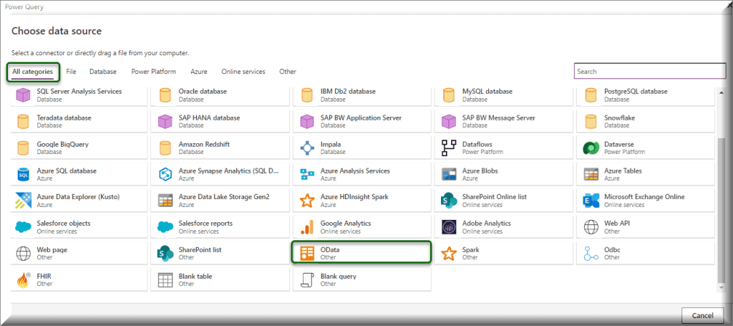Screen dimensions: 733x326
Task: Choose the IBM Db2 database icon
Action: point(307,95)
